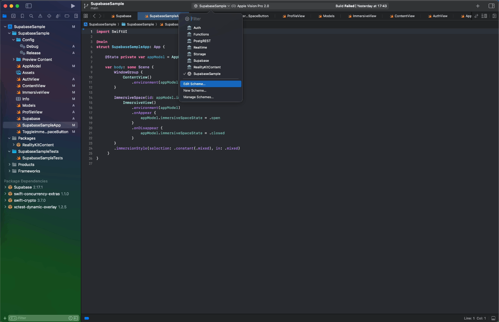The height and width of the screenshot is (322, 499).
Task: Click the source control branch icon
Action: pyautogui.click(x=86, y=6)
